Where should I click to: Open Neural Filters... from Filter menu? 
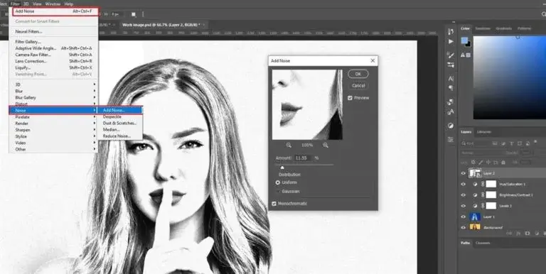point(53,32)
